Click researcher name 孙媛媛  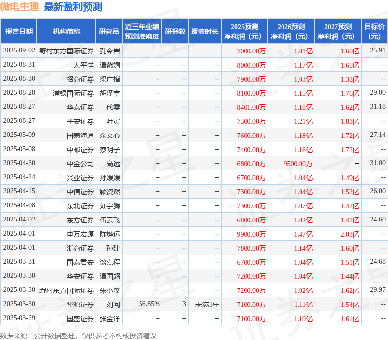point(110,178)
